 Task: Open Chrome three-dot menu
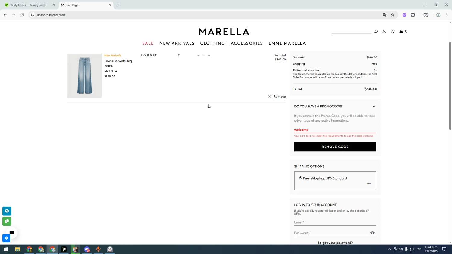[447, 15]
